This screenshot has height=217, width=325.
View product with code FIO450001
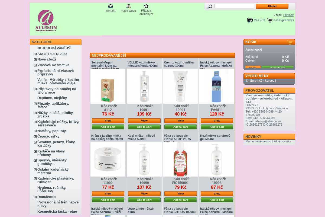[x=181, y=194]
